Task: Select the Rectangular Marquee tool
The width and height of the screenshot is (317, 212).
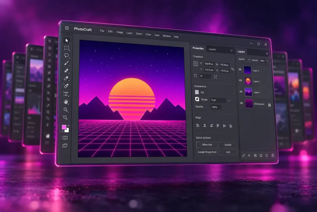Action: (x=67, y=48)
